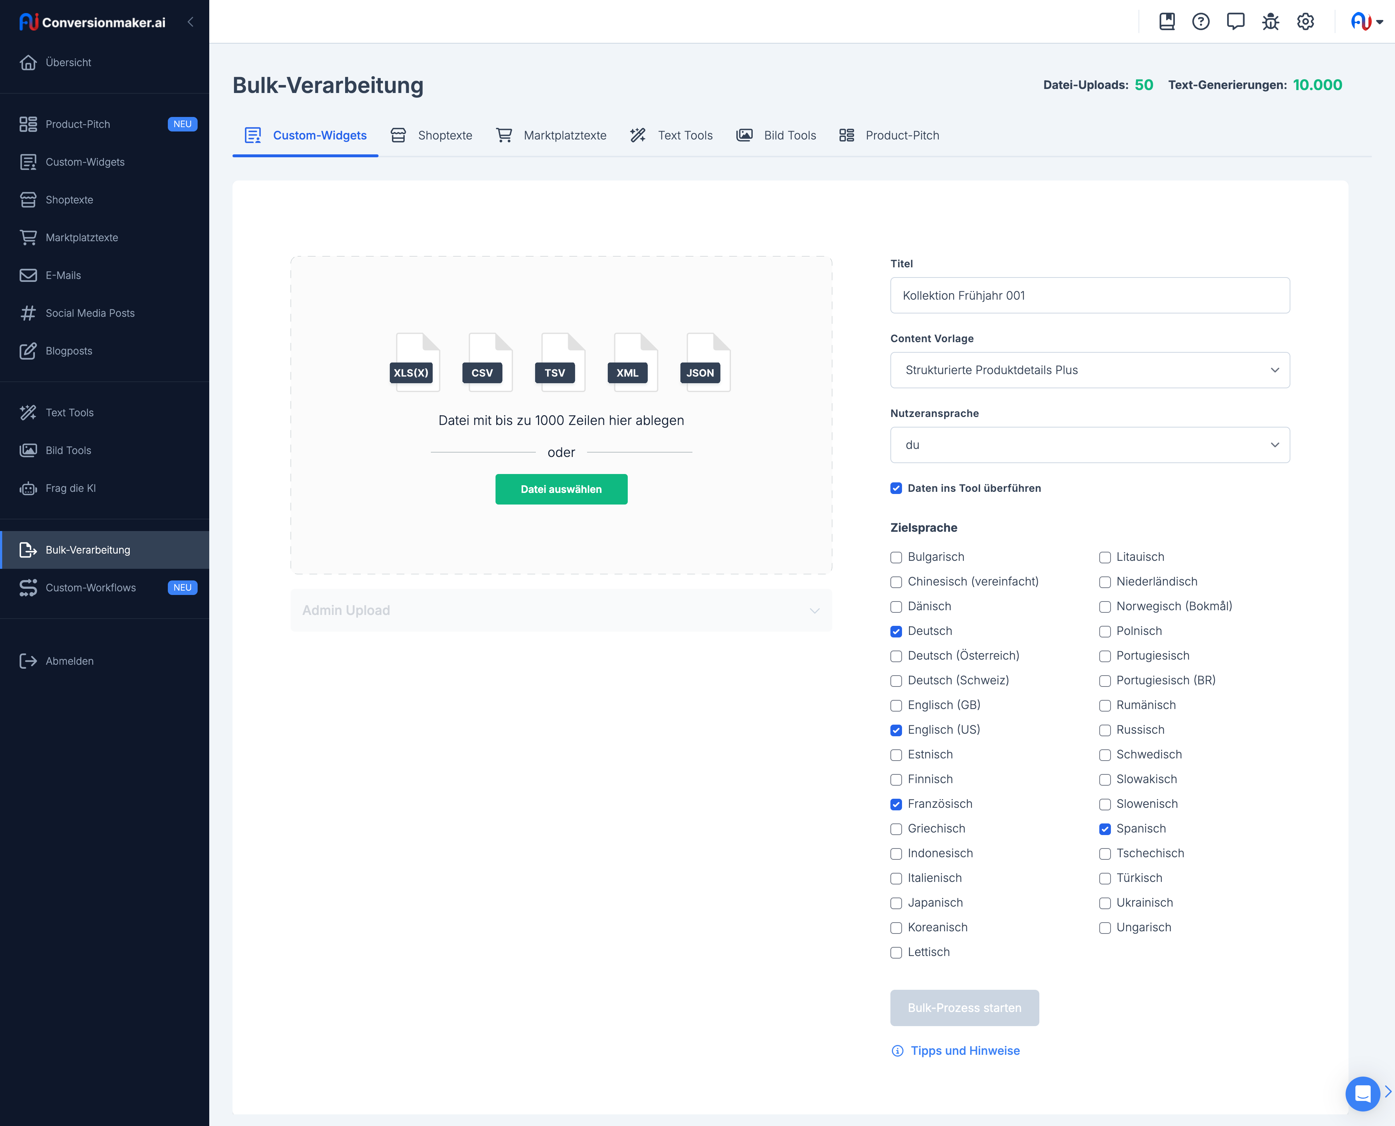
Task: Uncheck the Deutsch language checkbox
Action: [x=896, y=631]
